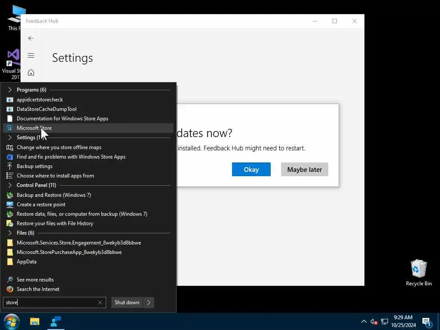Click the network tray icon
Image resolution: width=440 pixels, height=330 pixels.
click(x=385, y=321)
